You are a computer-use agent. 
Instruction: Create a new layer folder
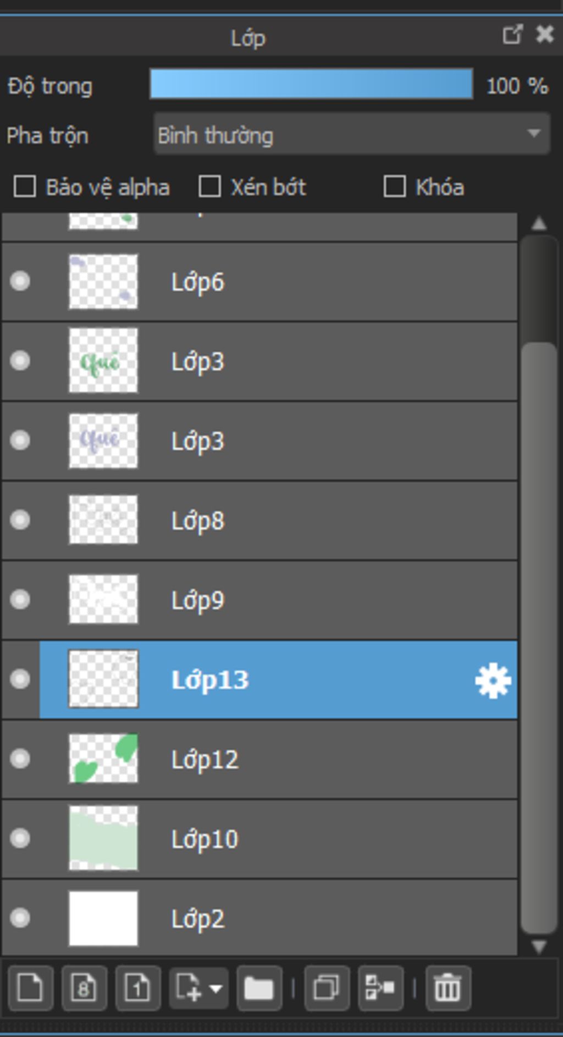(259, 989)
